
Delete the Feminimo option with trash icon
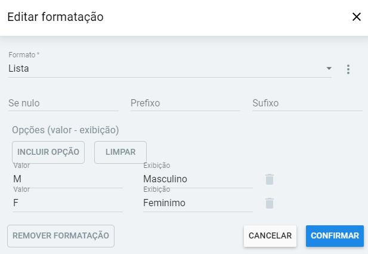pos(270,203)
